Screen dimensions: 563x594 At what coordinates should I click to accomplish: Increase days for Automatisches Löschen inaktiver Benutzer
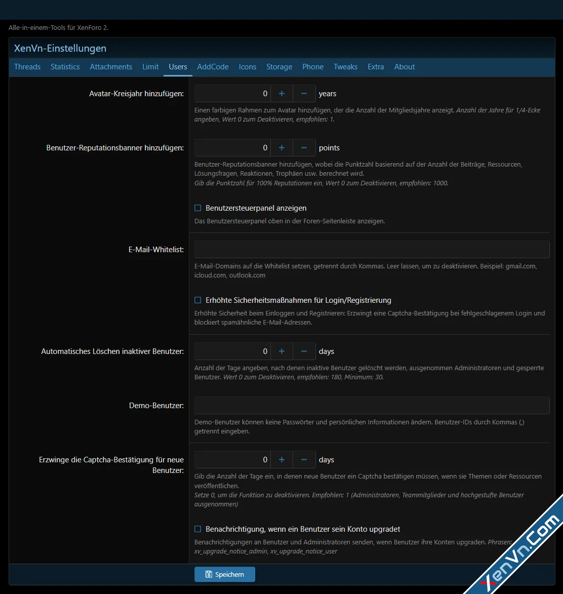281,351
